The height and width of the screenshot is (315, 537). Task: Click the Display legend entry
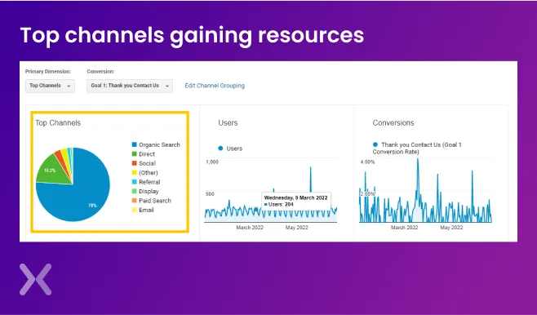[145, 192]
